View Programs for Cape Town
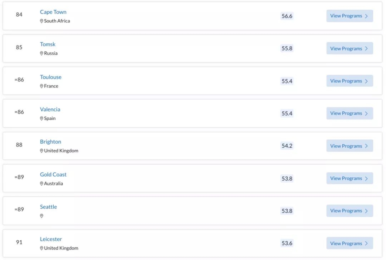Screen dimensions: 386x260 tap(350, 16)
